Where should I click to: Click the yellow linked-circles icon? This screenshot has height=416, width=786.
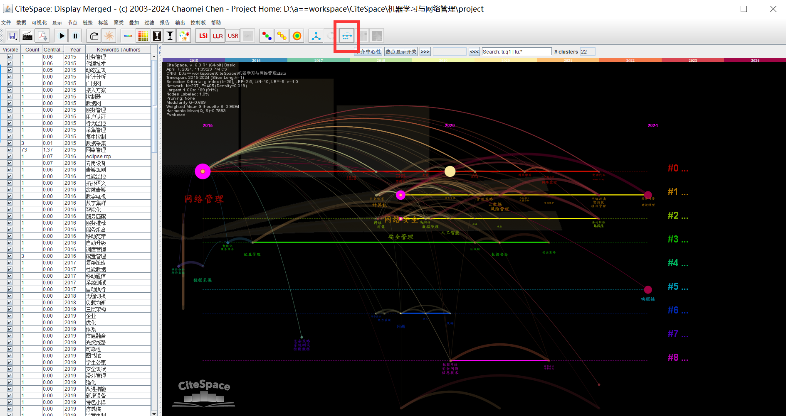[x=282, y=36]
